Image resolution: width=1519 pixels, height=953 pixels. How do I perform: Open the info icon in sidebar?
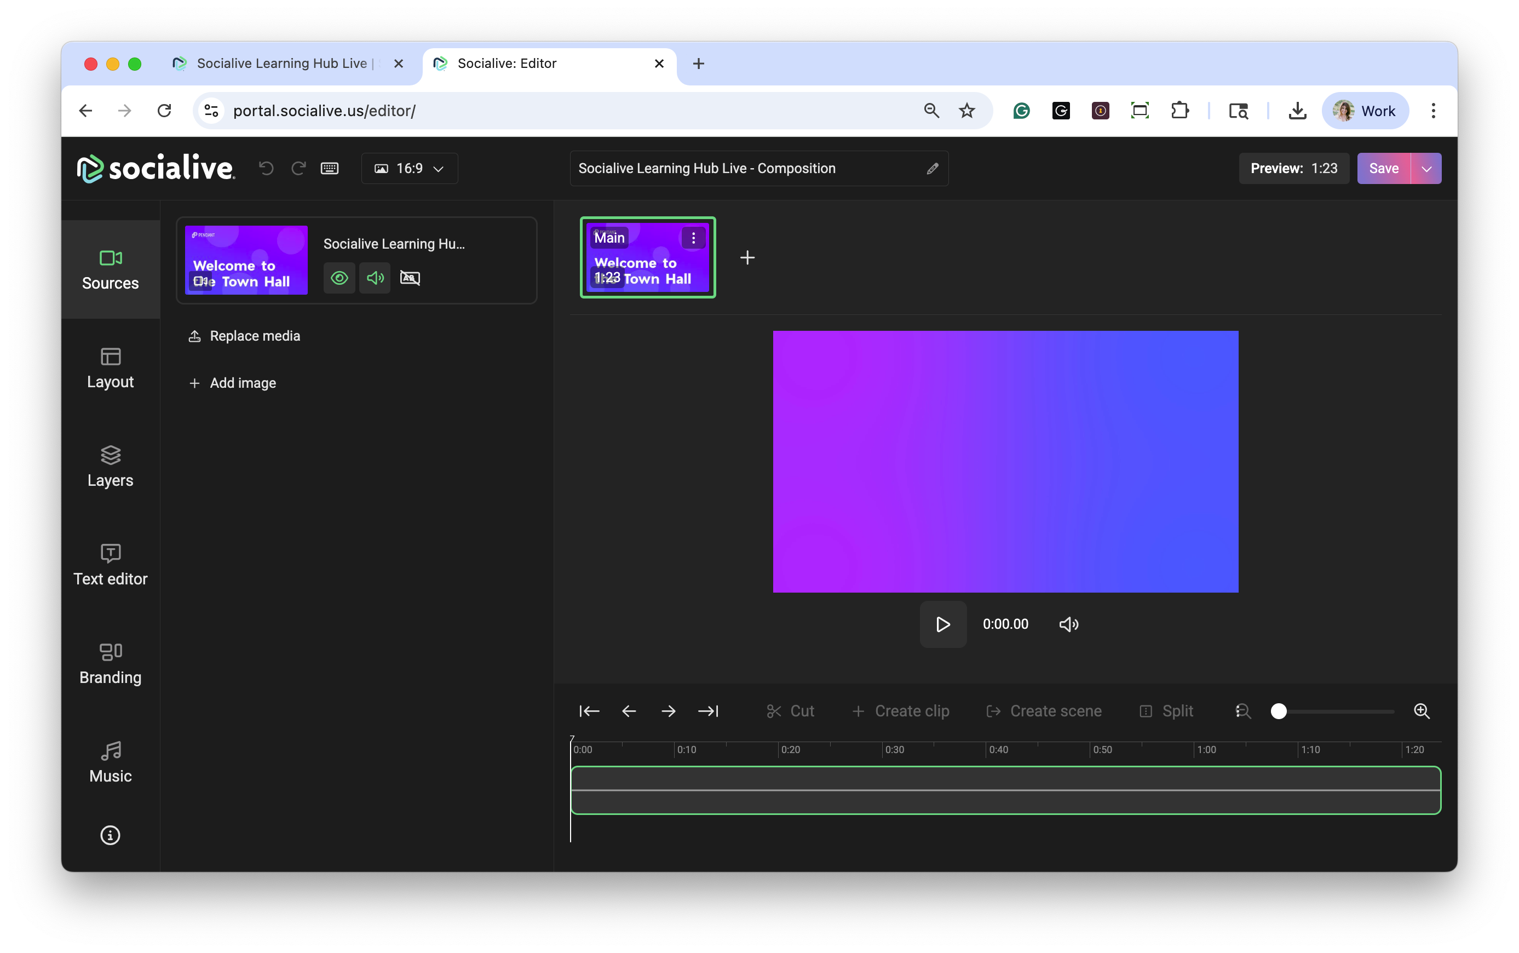point(110,835)
